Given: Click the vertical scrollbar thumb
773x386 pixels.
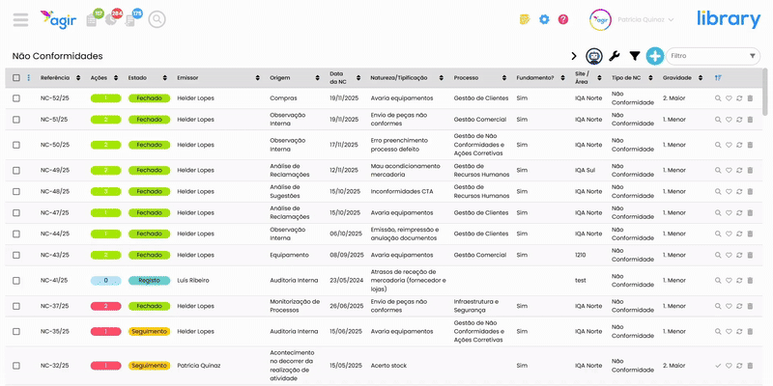Looking at the screenshot, I should [x=764, y=91].
